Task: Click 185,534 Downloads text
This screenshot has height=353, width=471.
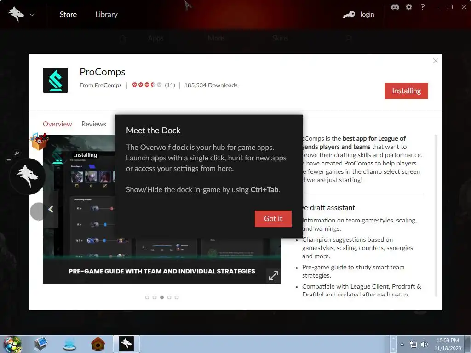Action: click(211, 85)
